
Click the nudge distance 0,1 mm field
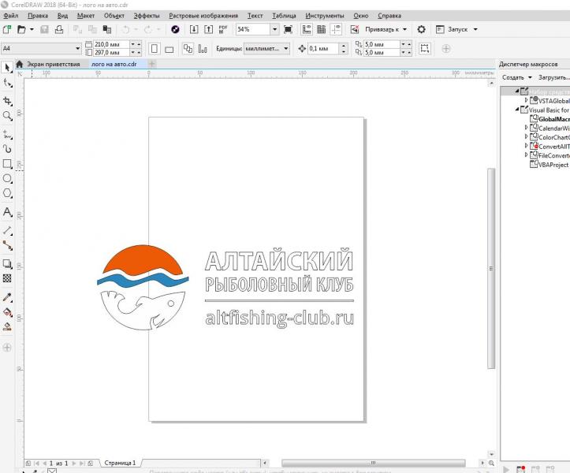[323, 48]
